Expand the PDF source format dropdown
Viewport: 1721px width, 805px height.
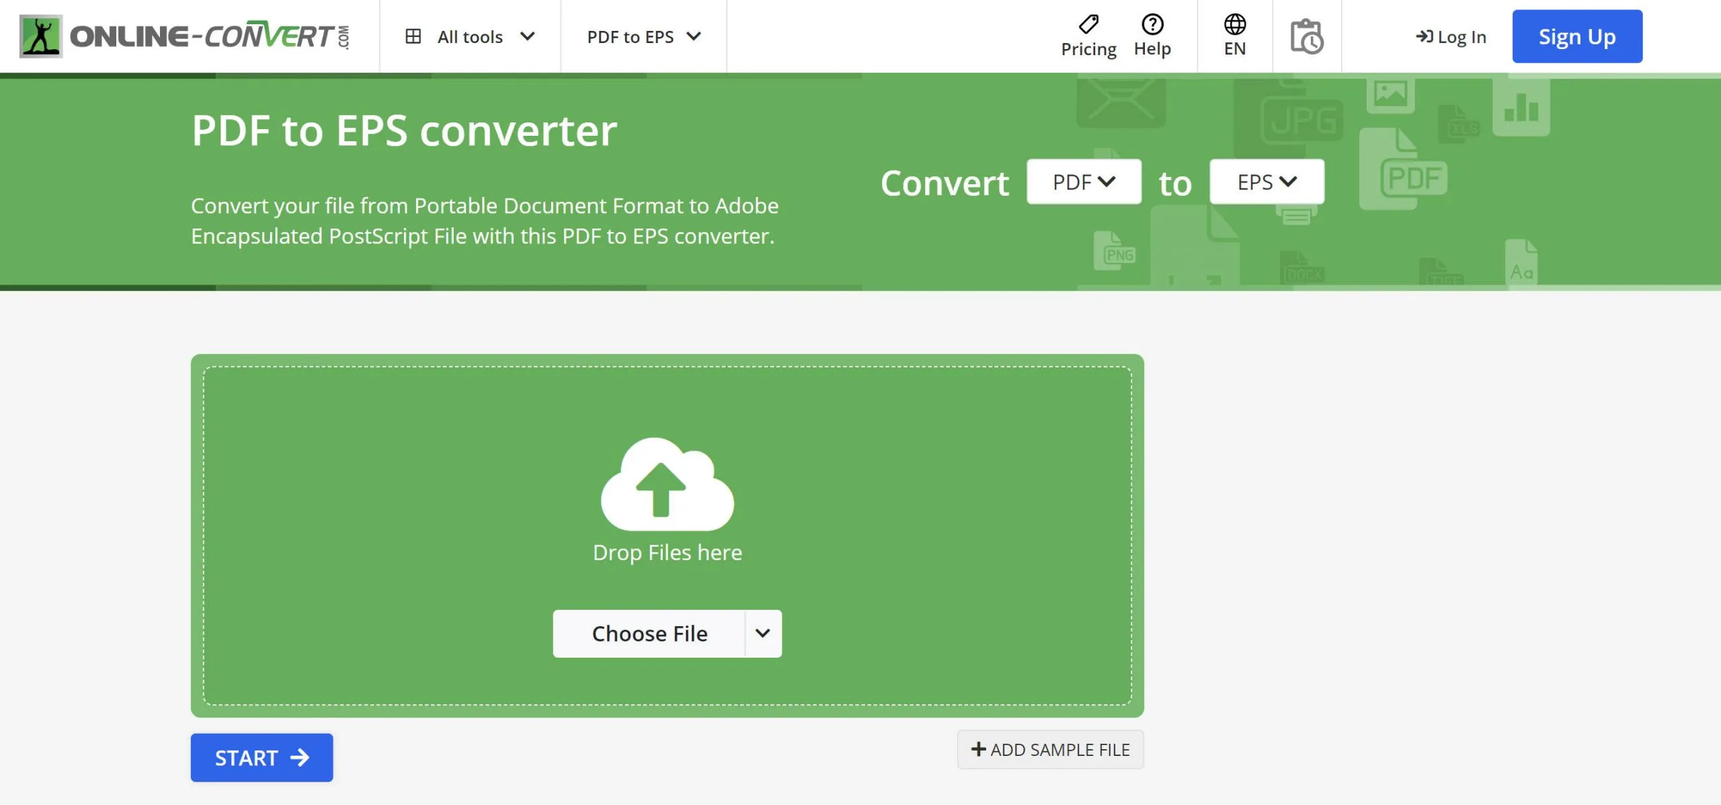pyautogui.click(x=1084, y=180)
